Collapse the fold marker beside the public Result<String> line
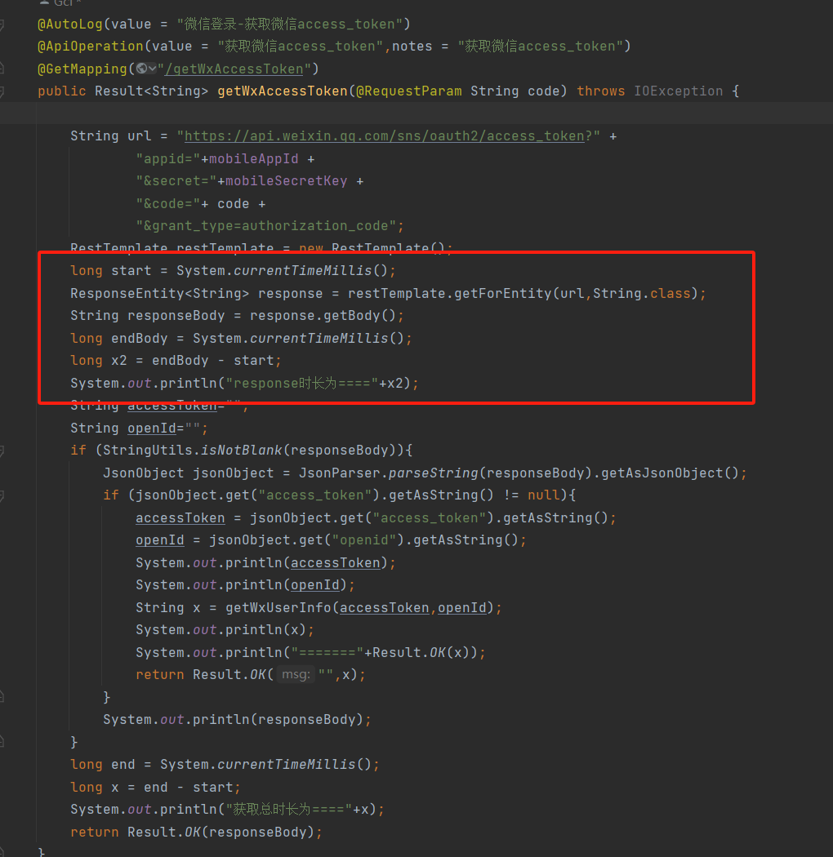Image resolution: width=833 pixels, height=857 pixels. tap(2, 91)
